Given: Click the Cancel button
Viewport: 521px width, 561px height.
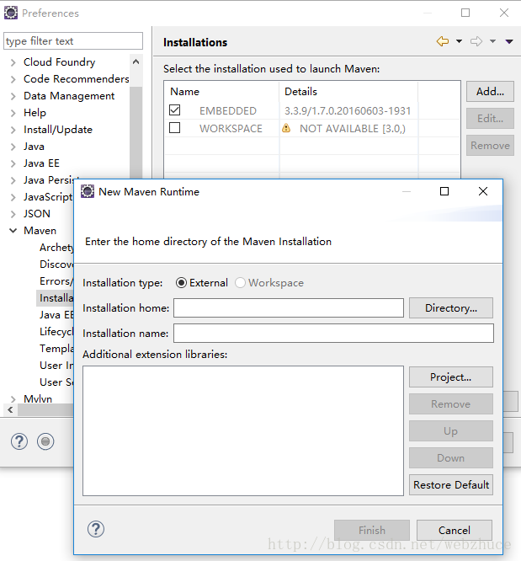Looking at the screenshot, I should point(455,530).
